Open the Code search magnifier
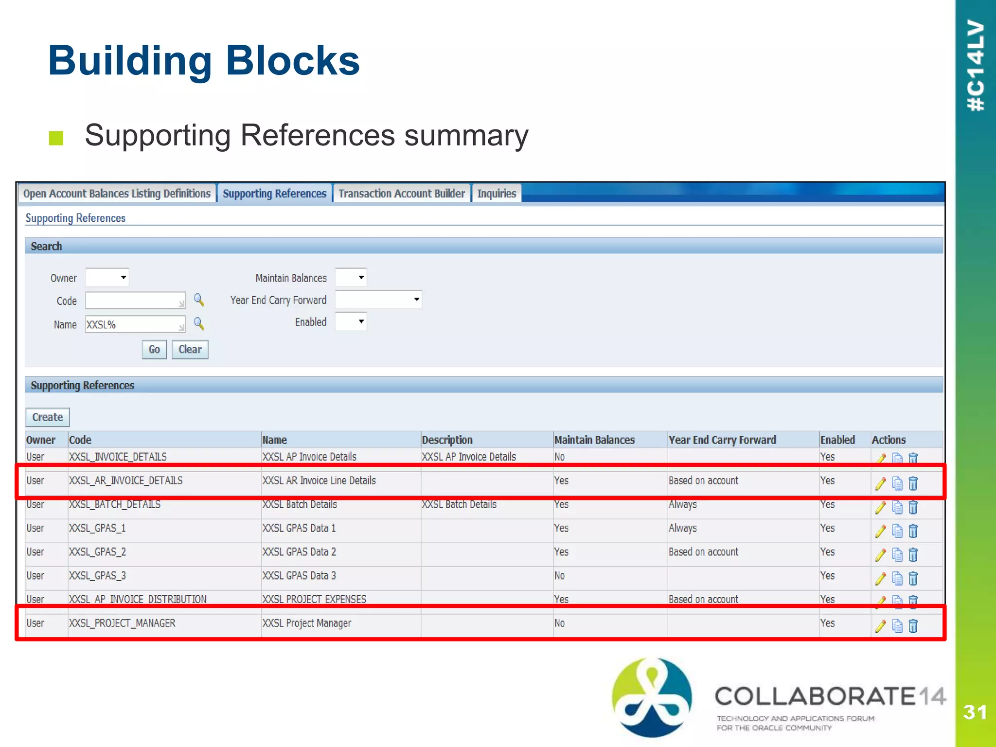This screenshot has width=996, height=747. (199, 300)
